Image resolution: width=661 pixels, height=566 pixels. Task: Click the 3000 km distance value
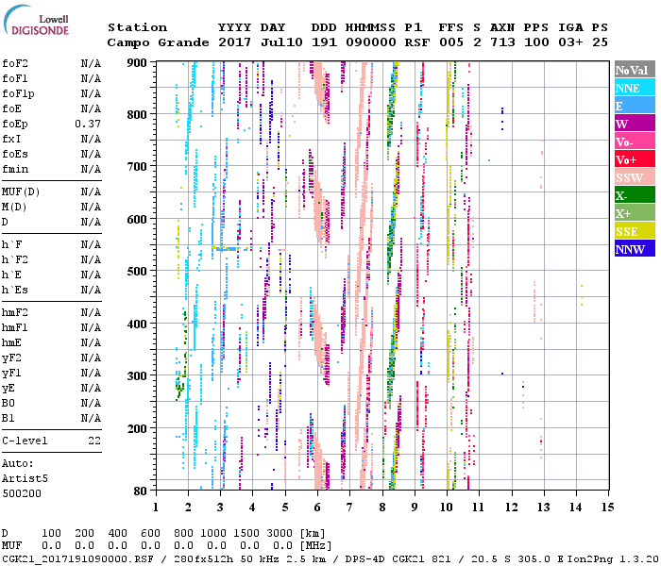point(280,534)
